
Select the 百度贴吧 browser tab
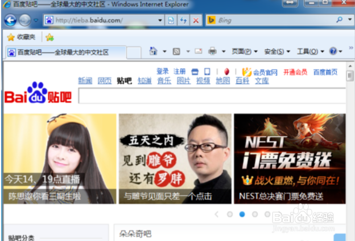coord(65,52)
